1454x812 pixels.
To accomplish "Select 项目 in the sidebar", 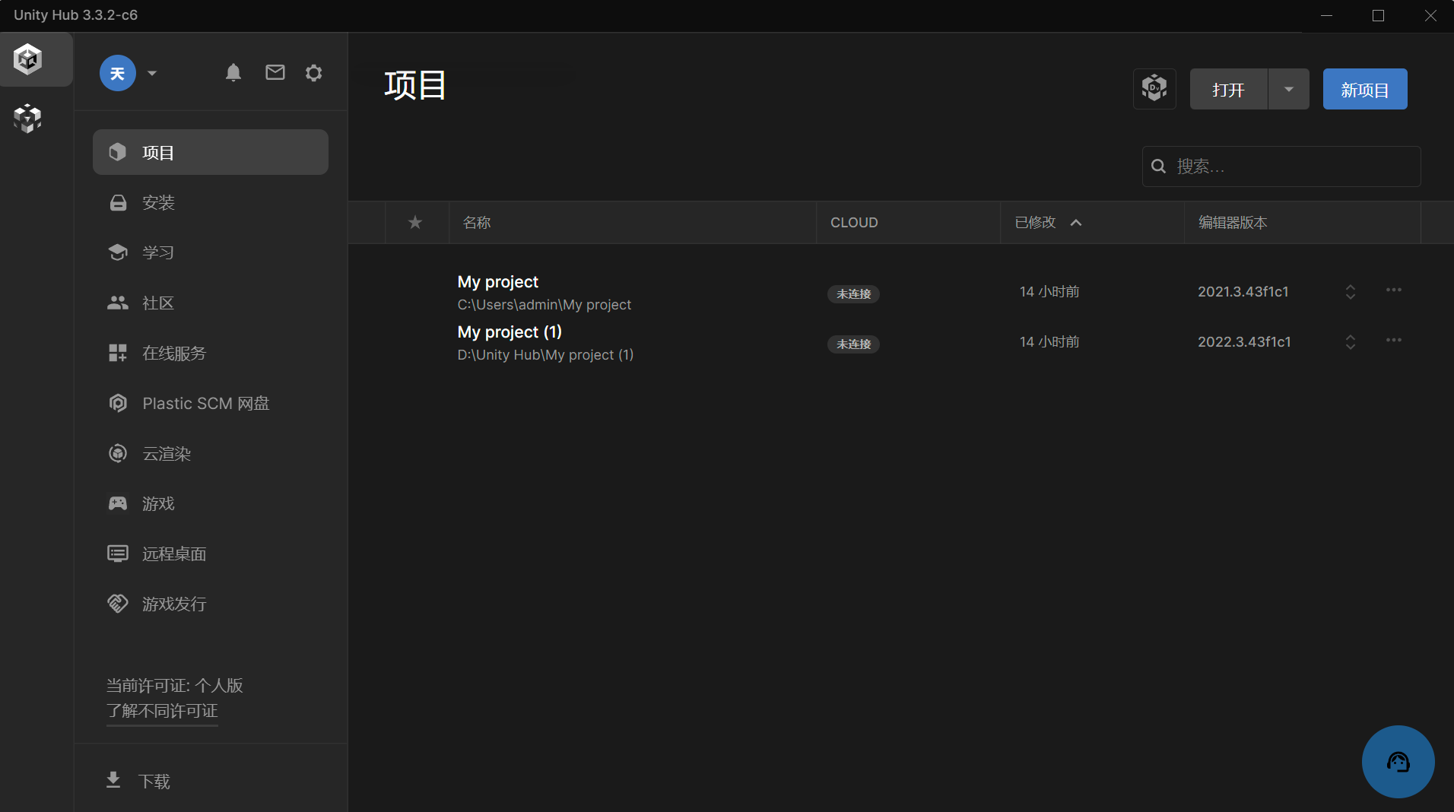I will coord(211,152).
